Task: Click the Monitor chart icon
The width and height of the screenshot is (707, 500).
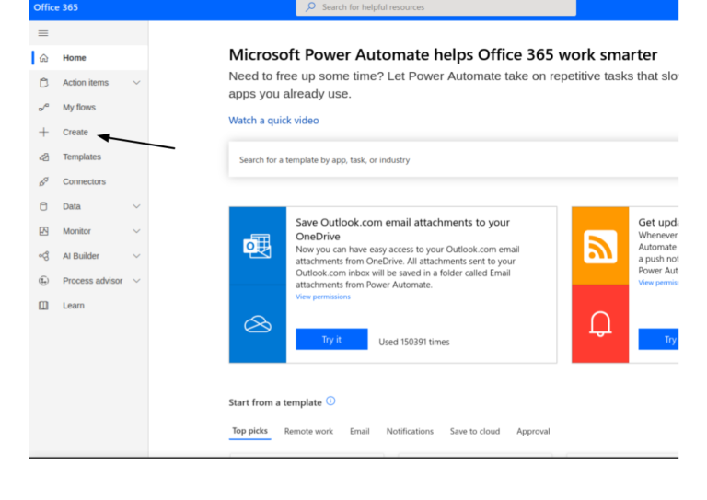Action: [x=44, y=231]
